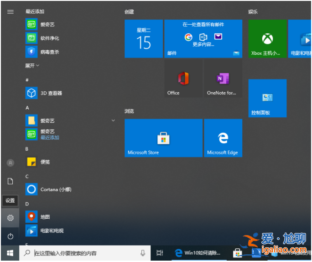Viewport: 312px width, 262px height.
Task: Expand the 展开 recently added list
Action: 32,66
